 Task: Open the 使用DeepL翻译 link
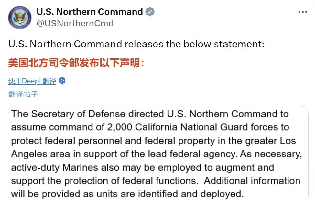(32, 81)
